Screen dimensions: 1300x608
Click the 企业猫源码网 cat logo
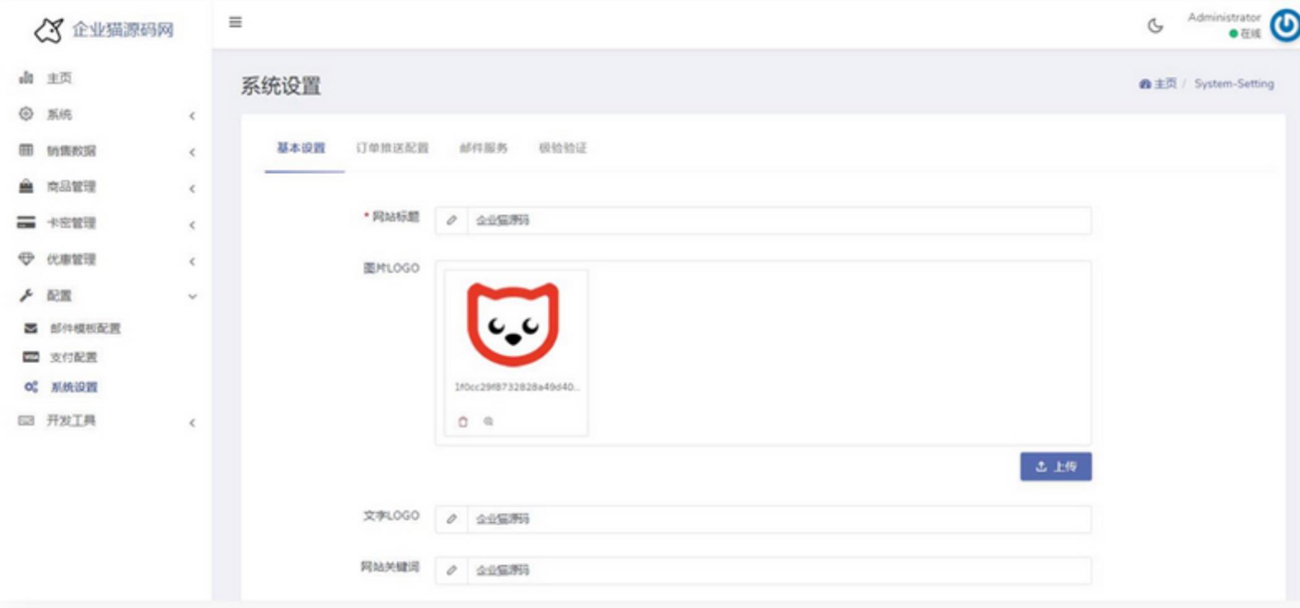[x=49, y=30]
